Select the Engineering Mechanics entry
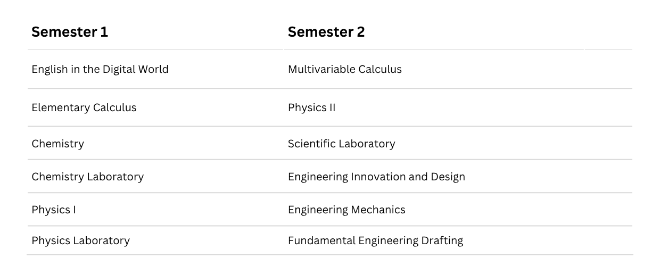This screenshot has width=660, height=266. pyautogui.click(x=346, y=210)
